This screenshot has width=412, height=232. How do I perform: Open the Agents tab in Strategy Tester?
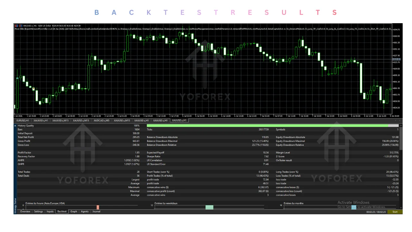pos(85,212)
